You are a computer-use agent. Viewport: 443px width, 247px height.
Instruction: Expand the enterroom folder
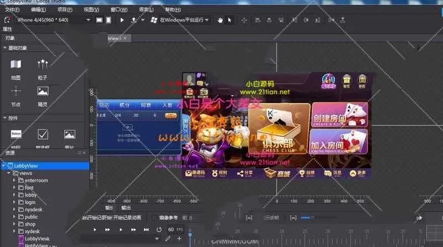[x=14, y=181]
